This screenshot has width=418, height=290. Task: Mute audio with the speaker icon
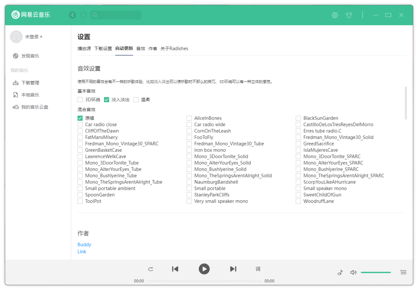[353, 273]
